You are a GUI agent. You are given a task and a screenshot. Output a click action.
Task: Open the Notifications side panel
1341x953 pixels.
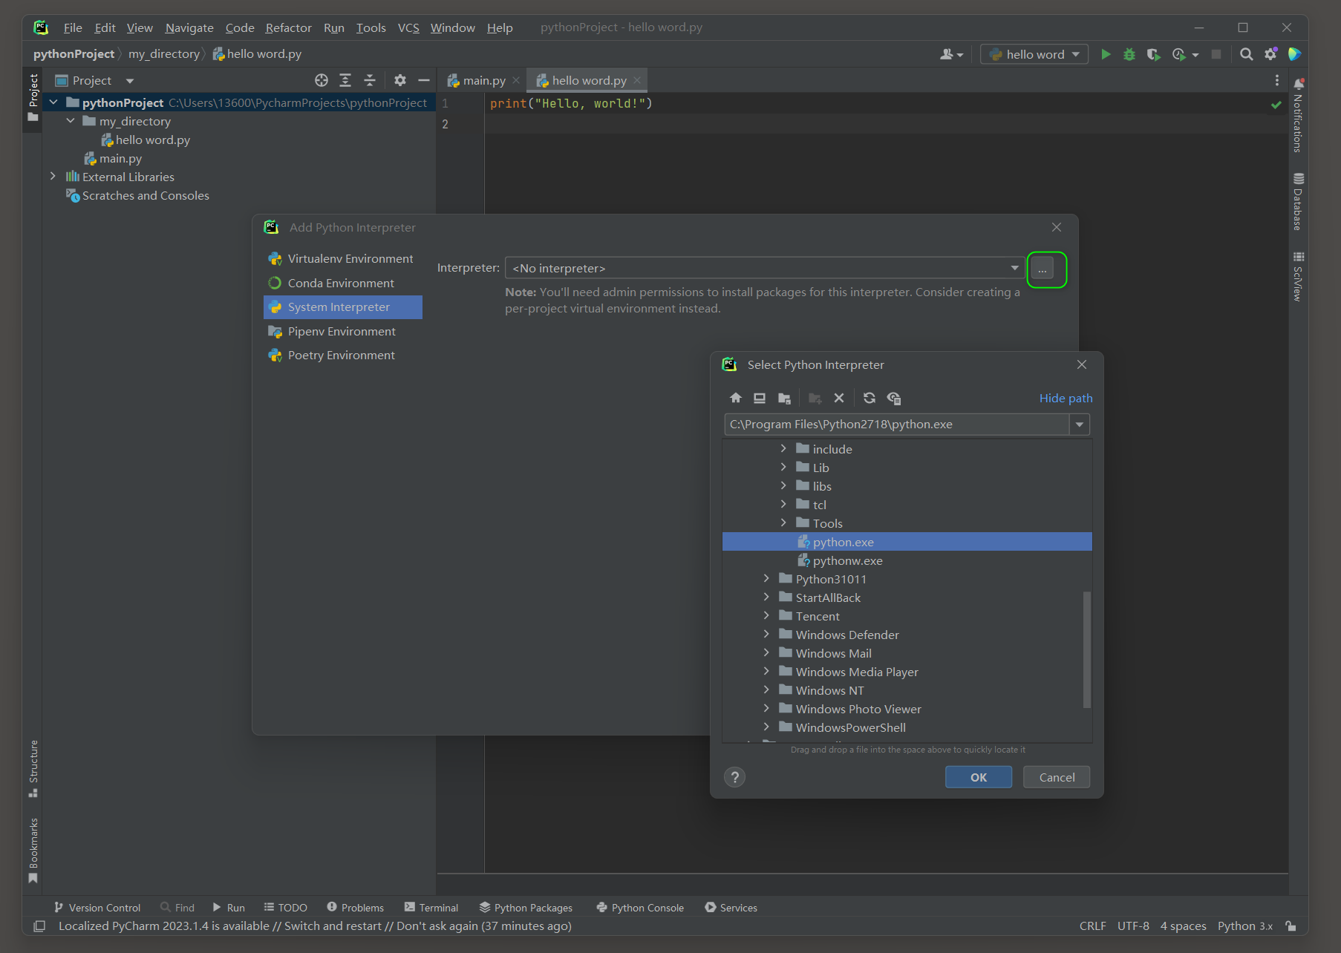pos(1298,117)
